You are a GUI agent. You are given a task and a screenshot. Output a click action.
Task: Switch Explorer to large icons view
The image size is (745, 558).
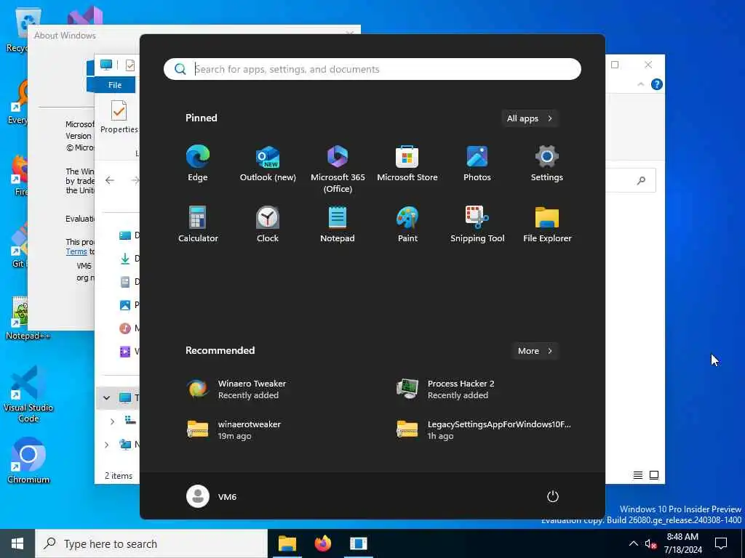[x=654, y=475]
